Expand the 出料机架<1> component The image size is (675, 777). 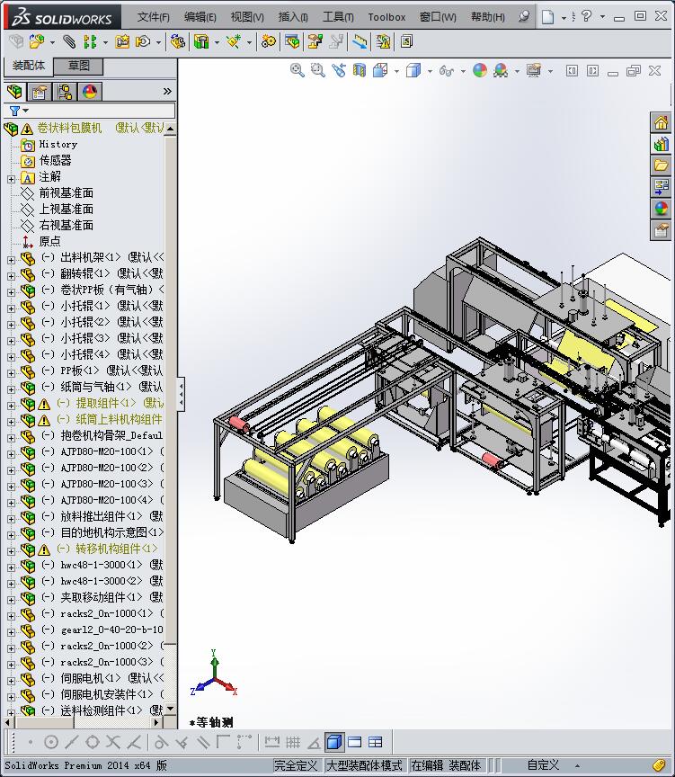click(12, 260)
